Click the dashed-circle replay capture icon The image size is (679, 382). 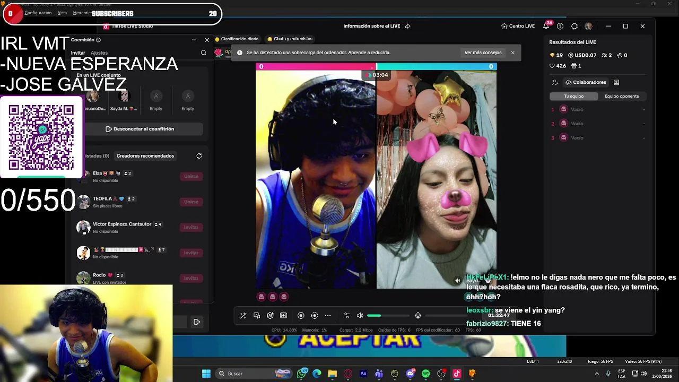[x=314, y=316]
